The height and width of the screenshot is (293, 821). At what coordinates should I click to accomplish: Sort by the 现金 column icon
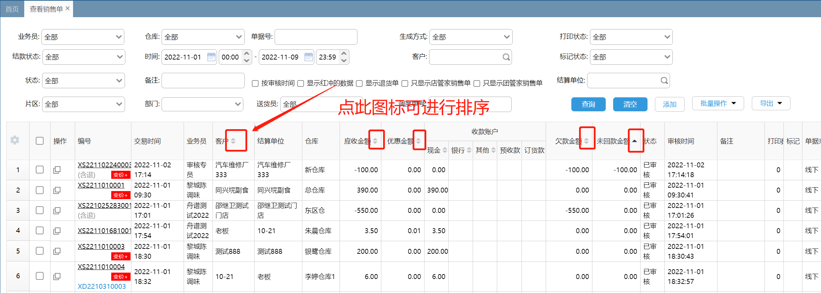click(445, 150)
